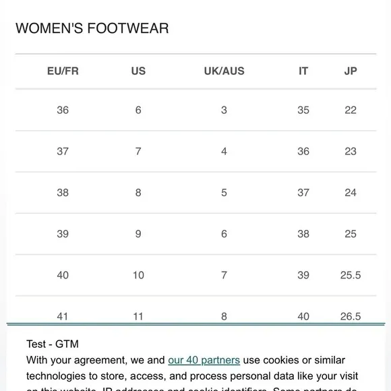Click UK/AUS size 3 cell
This screenshot has width=391, height=391.
pos(224,110)
